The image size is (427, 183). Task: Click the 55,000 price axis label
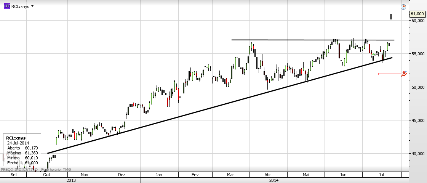click(x=417, y=54)
